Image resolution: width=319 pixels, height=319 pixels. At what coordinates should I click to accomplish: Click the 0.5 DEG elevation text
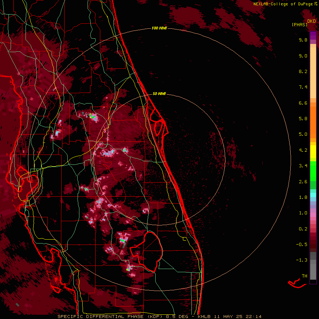click(178, 317)
